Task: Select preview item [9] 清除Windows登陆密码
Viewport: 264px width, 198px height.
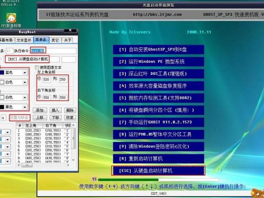Action: (x=158, y=147)
